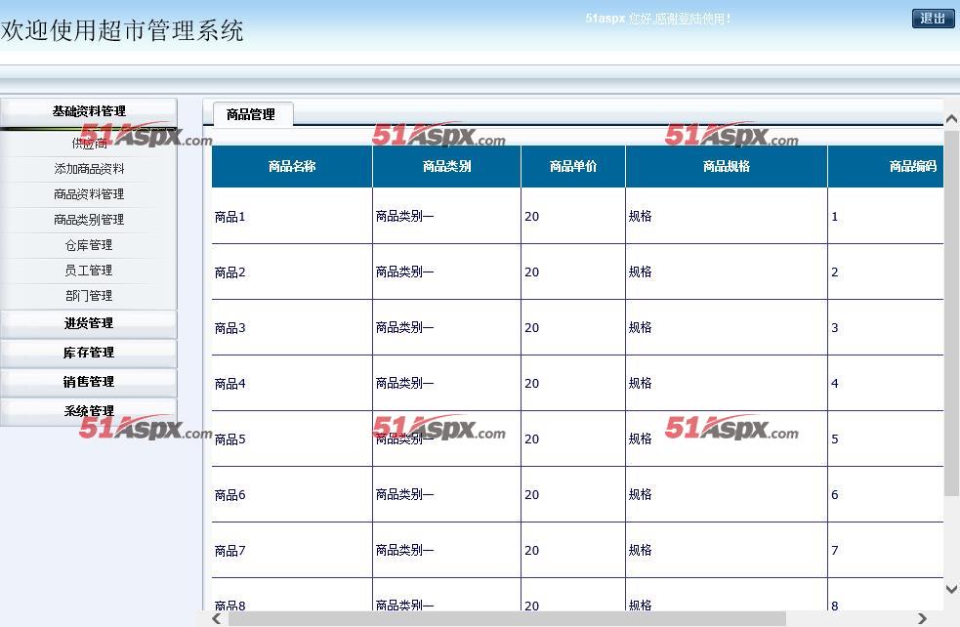960x627 pixels.
Task: Open 商品类别管理 from the sidebar
Action: click(88, 219)
